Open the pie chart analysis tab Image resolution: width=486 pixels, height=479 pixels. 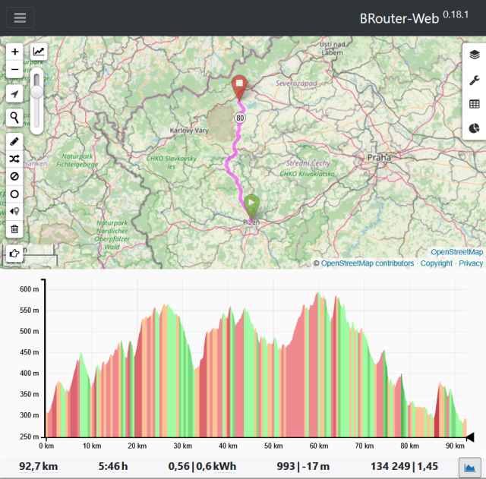pos(474,128)
